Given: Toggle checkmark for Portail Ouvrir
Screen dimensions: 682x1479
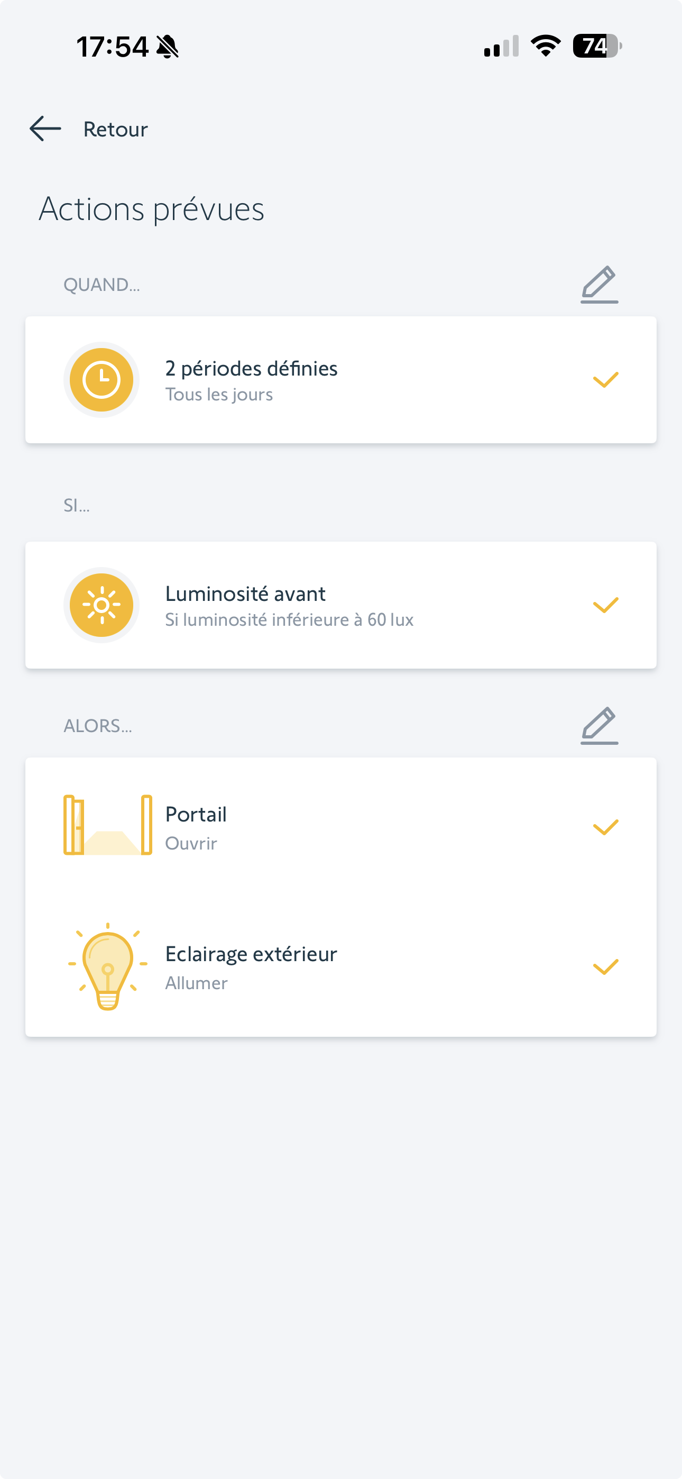Looking at the screenshot, I should pyautogui.click(x=605, y=827).
